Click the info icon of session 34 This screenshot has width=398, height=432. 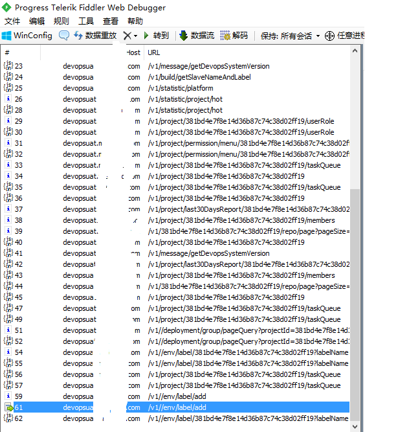click(8, 176)
